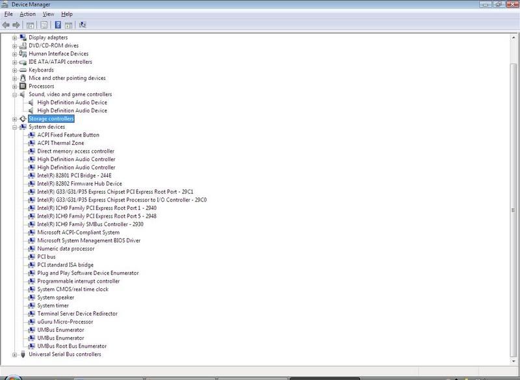Click the icon beside uGuru Micro-Processor
Viewport: 520px width, 380px height.
[31, 322]
